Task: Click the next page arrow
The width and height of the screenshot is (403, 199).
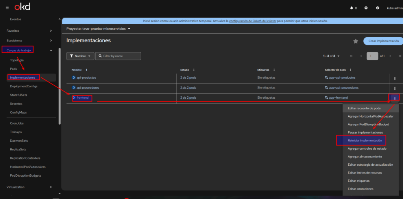Action: (390, 56)
